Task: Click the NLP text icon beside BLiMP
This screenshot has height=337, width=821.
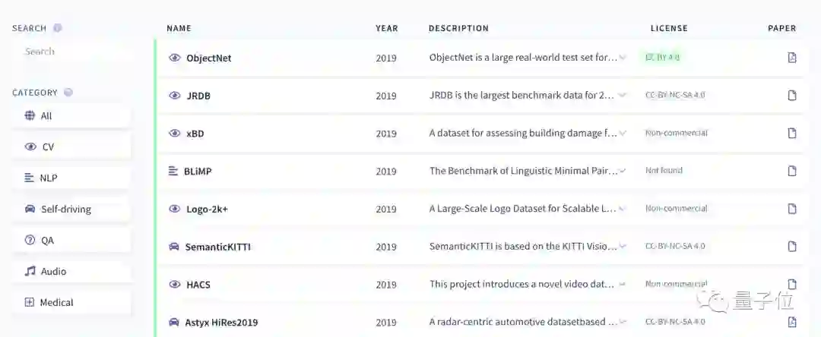Action: click(x=173, y=171)
